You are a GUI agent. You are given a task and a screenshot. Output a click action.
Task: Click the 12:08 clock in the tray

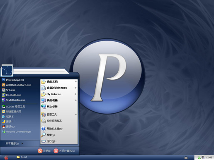tap(209, 158)
